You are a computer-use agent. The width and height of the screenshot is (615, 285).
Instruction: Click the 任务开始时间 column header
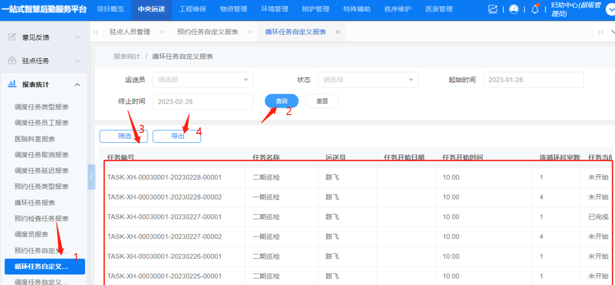(463, 158)
